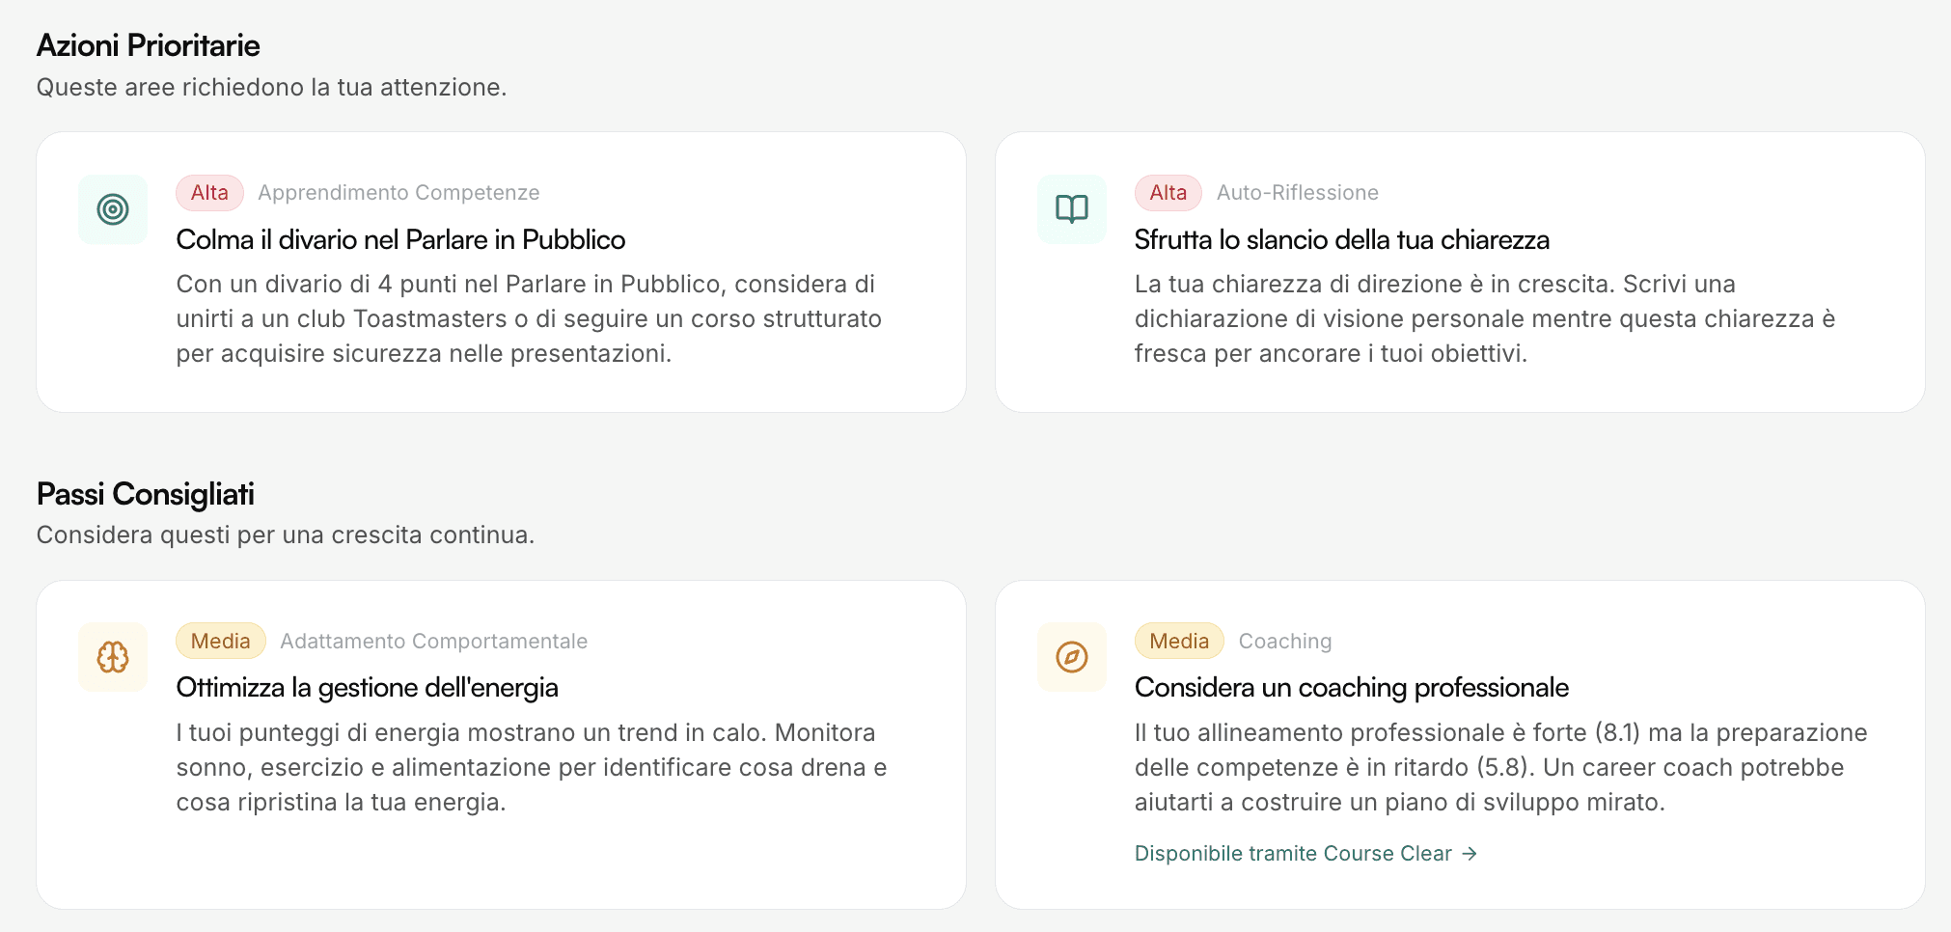Toggle the Alta badge on the chiarezza card
Image resolution: width=1951 pixels, height=932 pixels.
(1168, 192)
